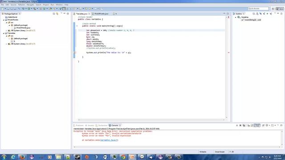The image size is (285, 160).
Task: Click Remove Launch icon in Console toolbar
Action: (x=240, y=125)
